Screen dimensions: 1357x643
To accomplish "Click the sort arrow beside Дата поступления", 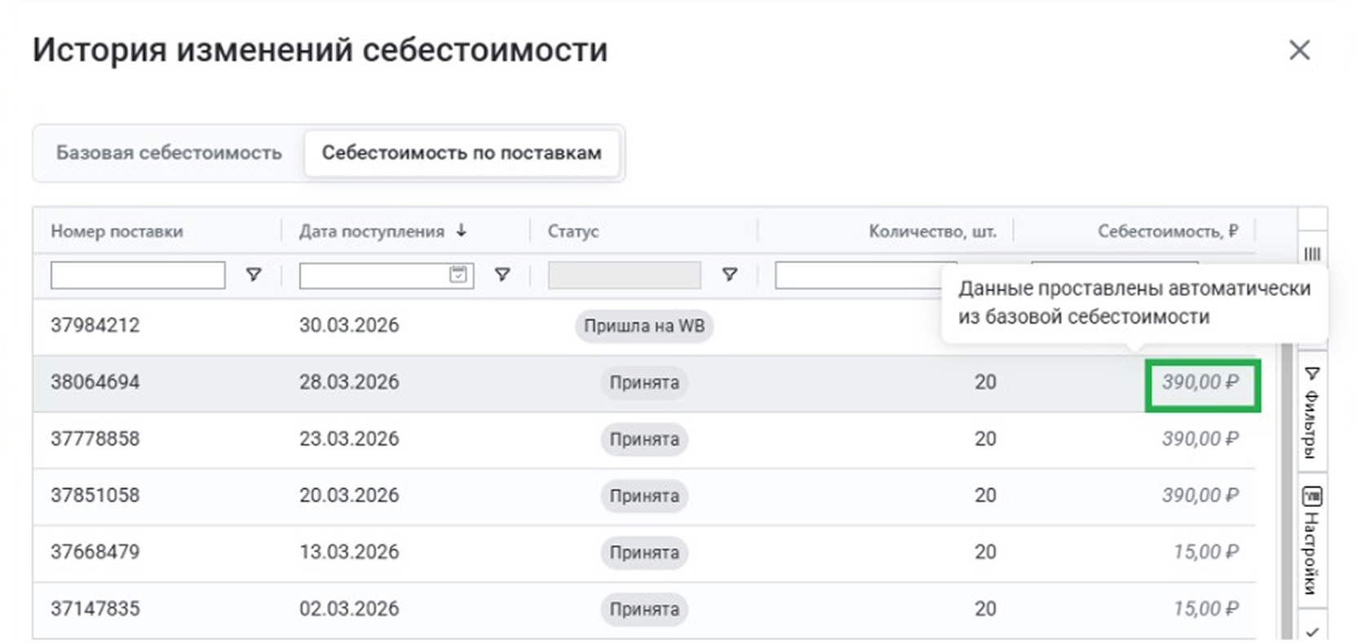I will 462,231.
